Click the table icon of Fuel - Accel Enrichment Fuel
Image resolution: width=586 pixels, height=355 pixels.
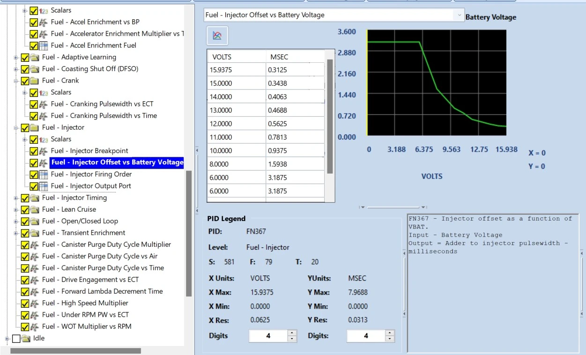click(44, 45)
